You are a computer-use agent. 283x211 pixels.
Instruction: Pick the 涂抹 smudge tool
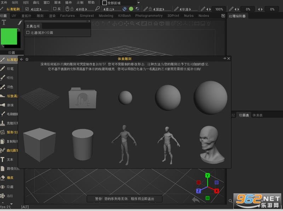click(9, 105)
